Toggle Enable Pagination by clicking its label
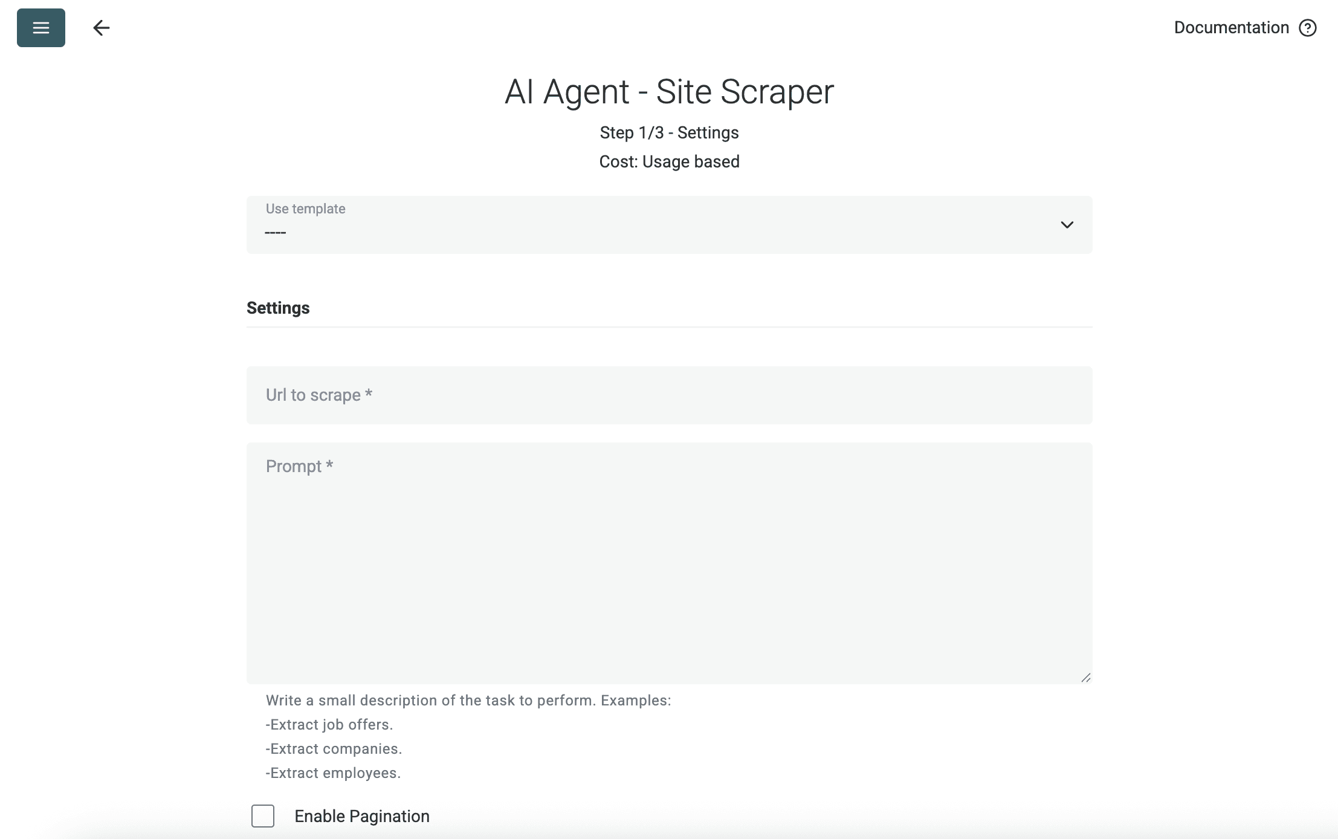 pyautogui.click(x=361, y=815)
